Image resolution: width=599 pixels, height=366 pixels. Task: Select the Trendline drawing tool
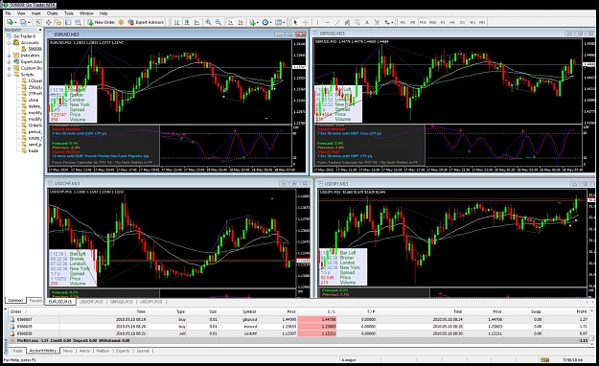(337, 23)
